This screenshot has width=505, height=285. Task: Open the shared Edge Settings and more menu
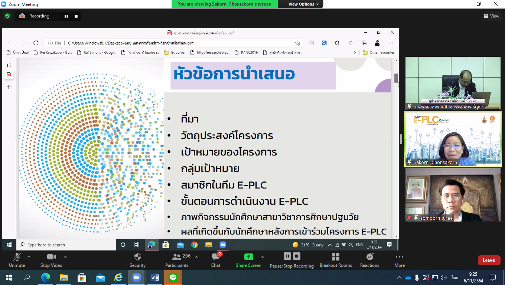tap(391, 43)
